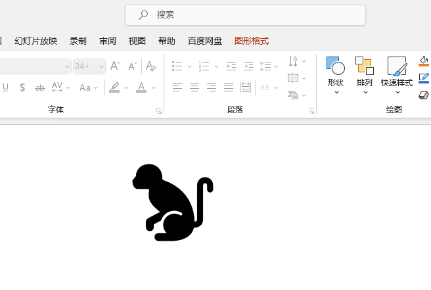Toggle text shadow S button
The image size is (431, 290).
point(22,87)
